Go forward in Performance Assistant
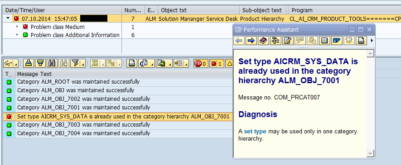The width and height of the screenshot is (401, 165). pyautogui.click(x=251, y=41)
